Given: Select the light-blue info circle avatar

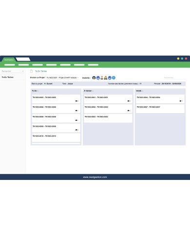Looking at the screenshot, I should (114, 78).
